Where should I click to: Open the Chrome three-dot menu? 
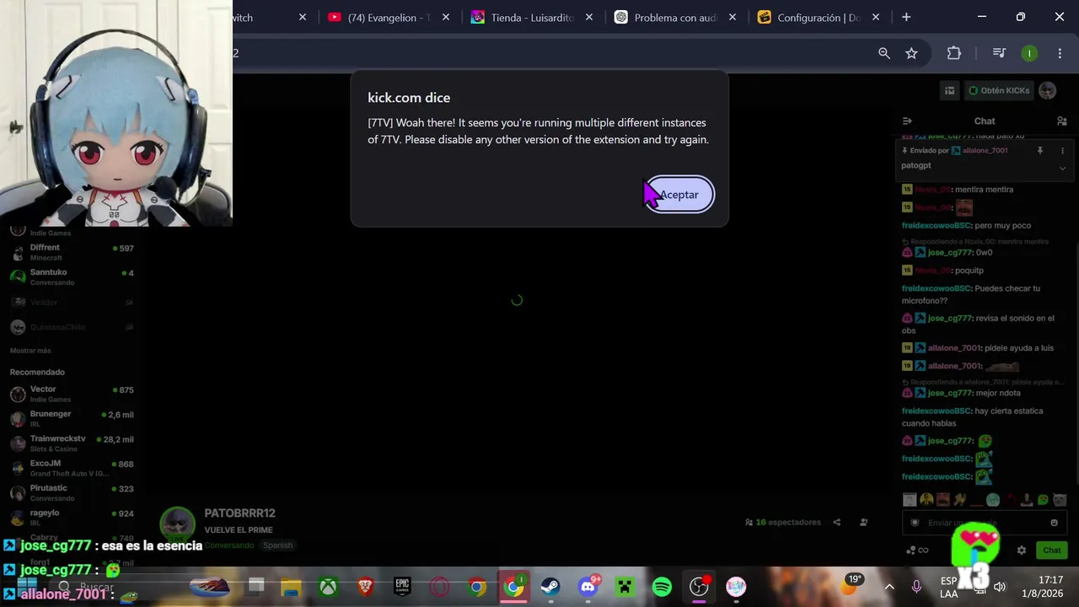[x=1060, y=53]
